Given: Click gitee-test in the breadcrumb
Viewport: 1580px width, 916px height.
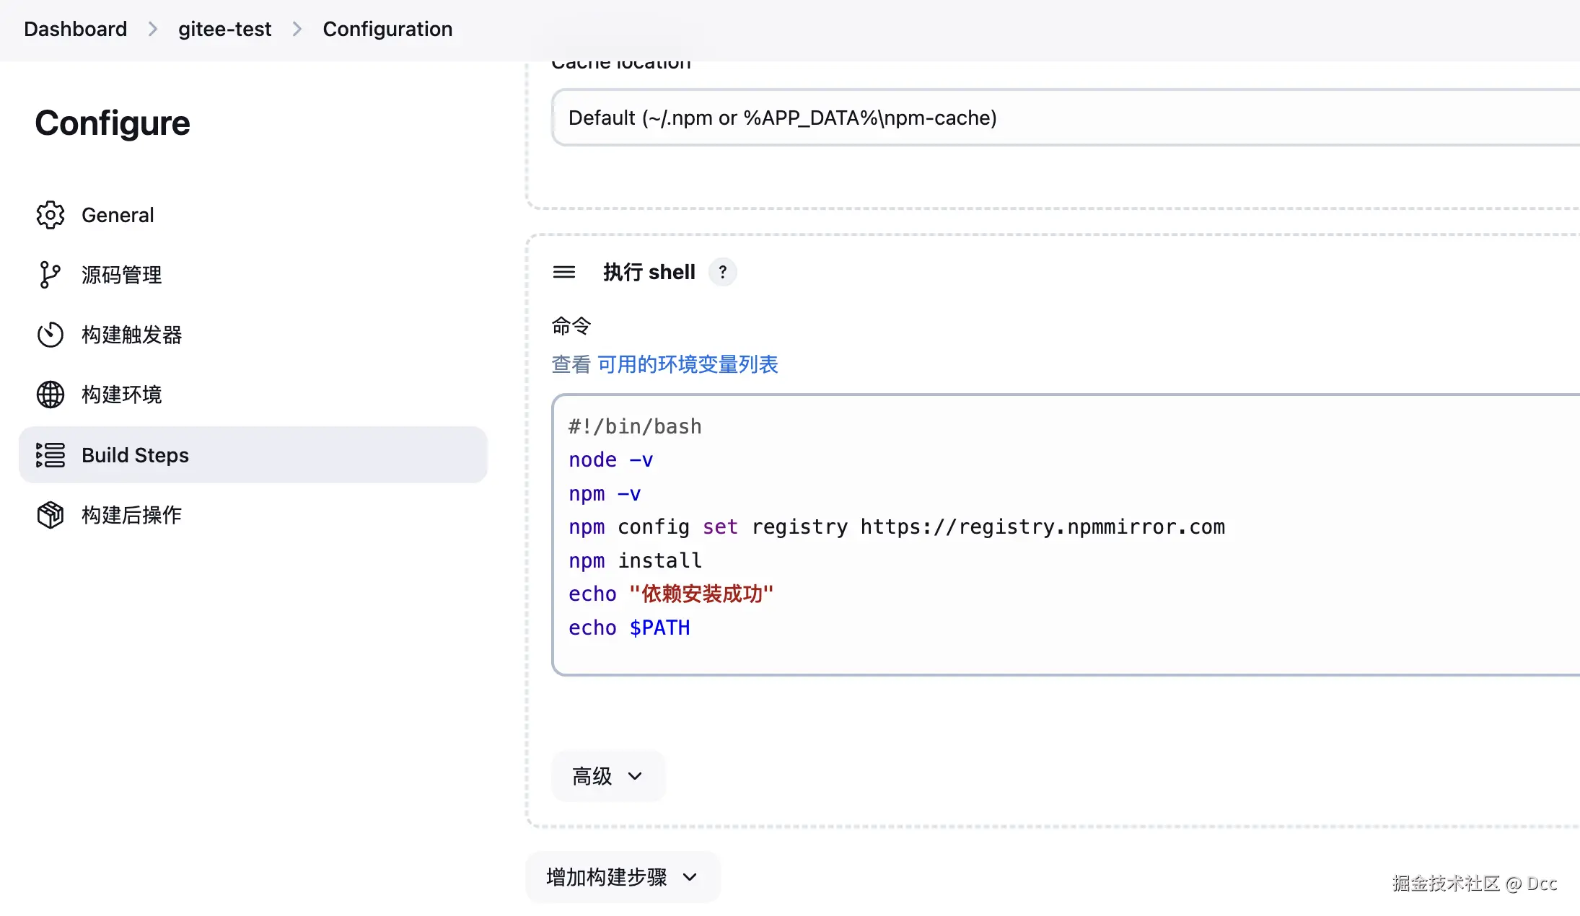Looking at the screenshot, I should click(224, 29).
